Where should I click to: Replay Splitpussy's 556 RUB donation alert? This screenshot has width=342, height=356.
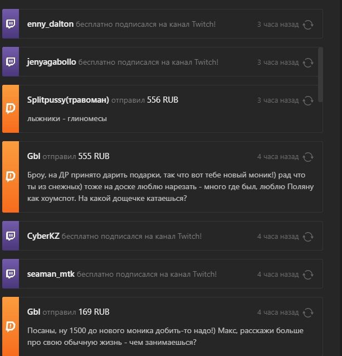point(308,100)
